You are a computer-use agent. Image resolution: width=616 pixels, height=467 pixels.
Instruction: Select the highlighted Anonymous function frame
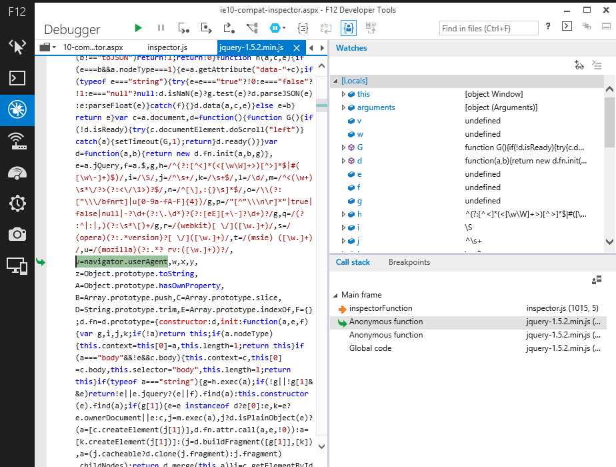468,322
